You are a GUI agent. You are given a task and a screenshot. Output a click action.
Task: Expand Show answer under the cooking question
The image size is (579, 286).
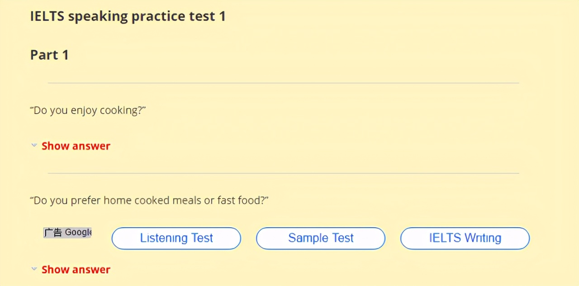76,146
